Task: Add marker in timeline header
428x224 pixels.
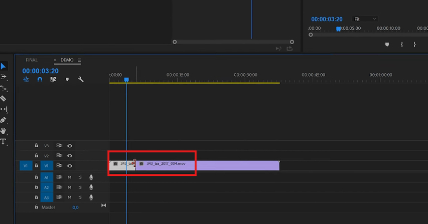Action: tap(67, 79)
